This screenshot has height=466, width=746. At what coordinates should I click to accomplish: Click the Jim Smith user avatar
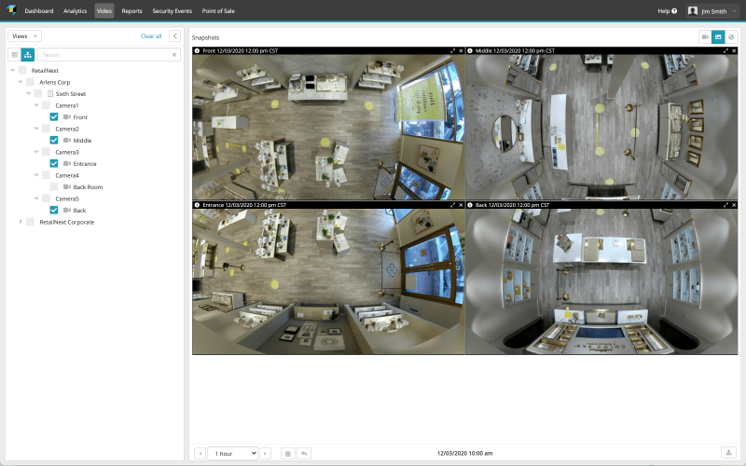pos(693,11)
